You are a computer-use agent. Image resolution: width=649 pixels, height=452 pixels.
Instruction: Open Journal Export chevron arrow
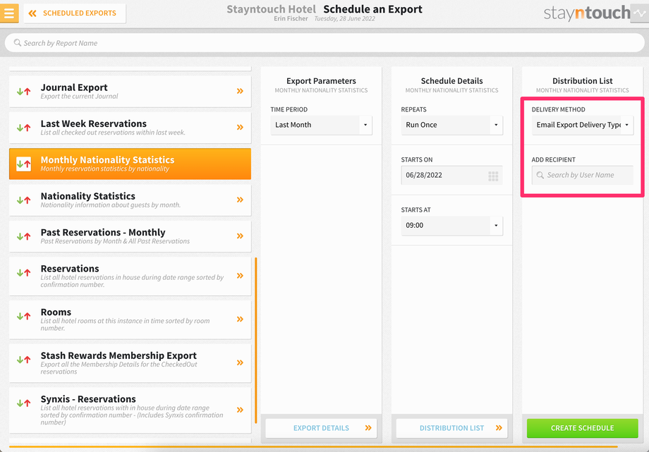pyautogui.click(x=240, y=91)
